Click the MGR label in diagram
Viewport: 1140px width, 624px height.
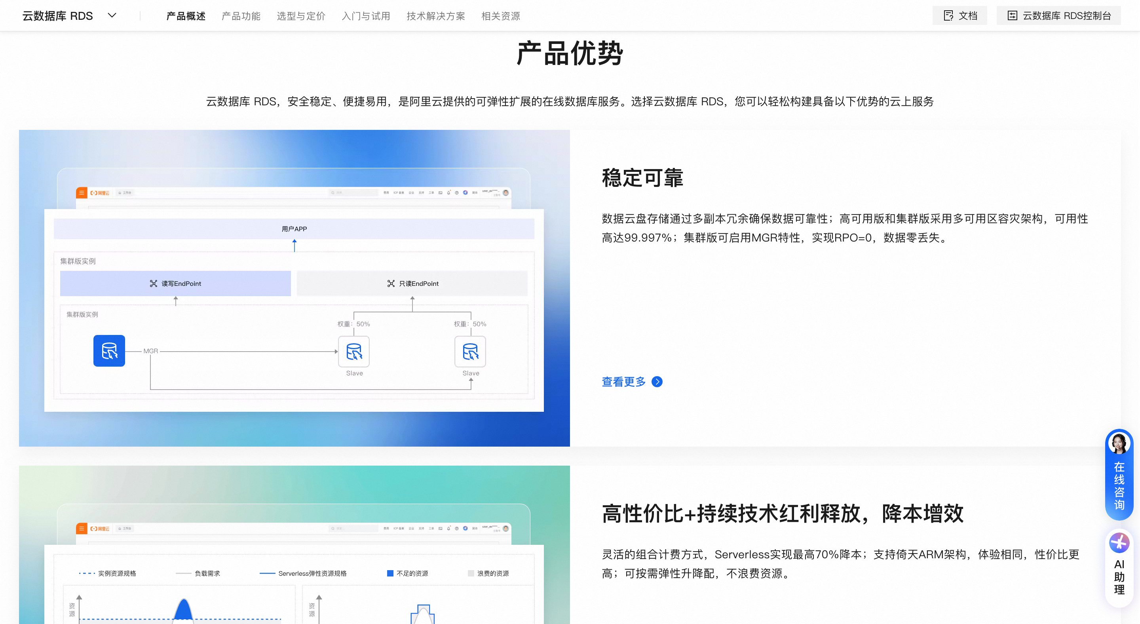coord(150,351)
